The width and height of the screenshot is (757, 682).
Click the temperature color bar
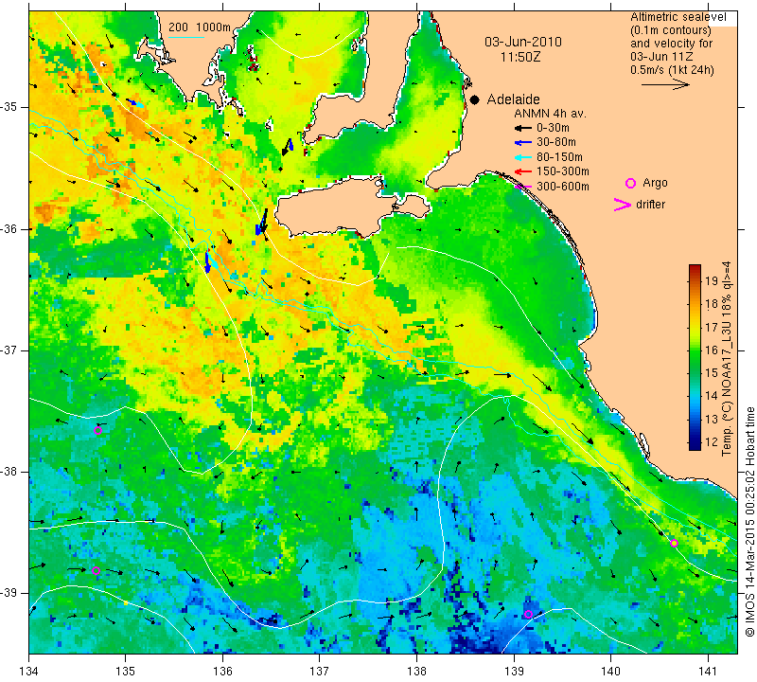[x=695, y=357]
